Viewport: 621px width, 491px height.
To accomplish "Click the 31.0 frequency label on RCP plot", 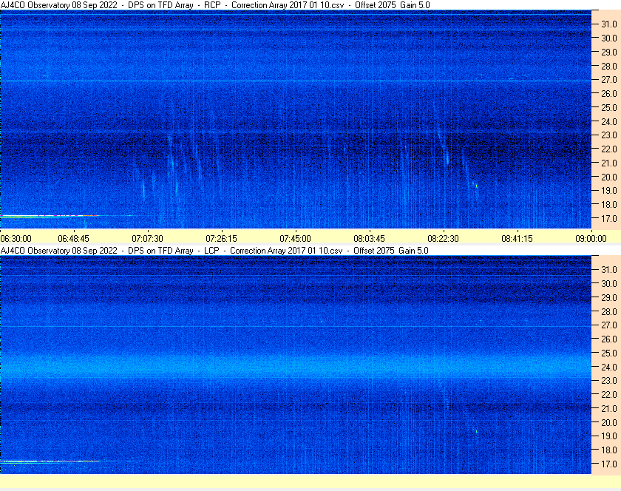I will coord(609,24).
